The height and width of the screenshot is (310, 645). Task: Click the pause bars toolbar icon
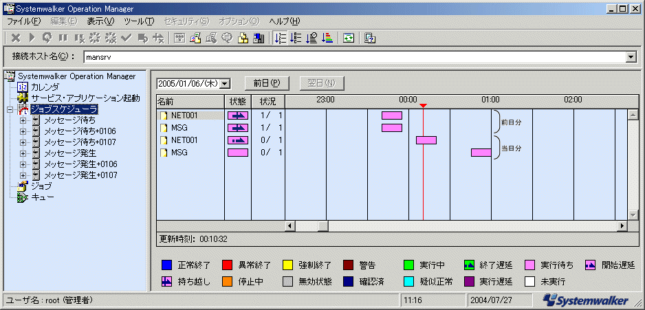[63, 38]
